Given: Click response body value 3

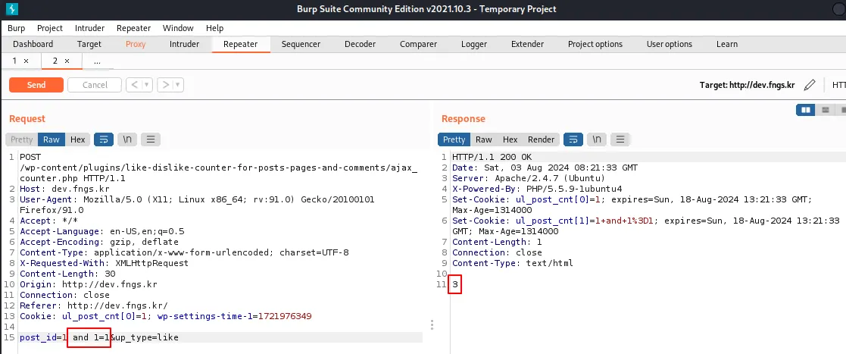Looking at the screenshot, I should pos(455,284).
